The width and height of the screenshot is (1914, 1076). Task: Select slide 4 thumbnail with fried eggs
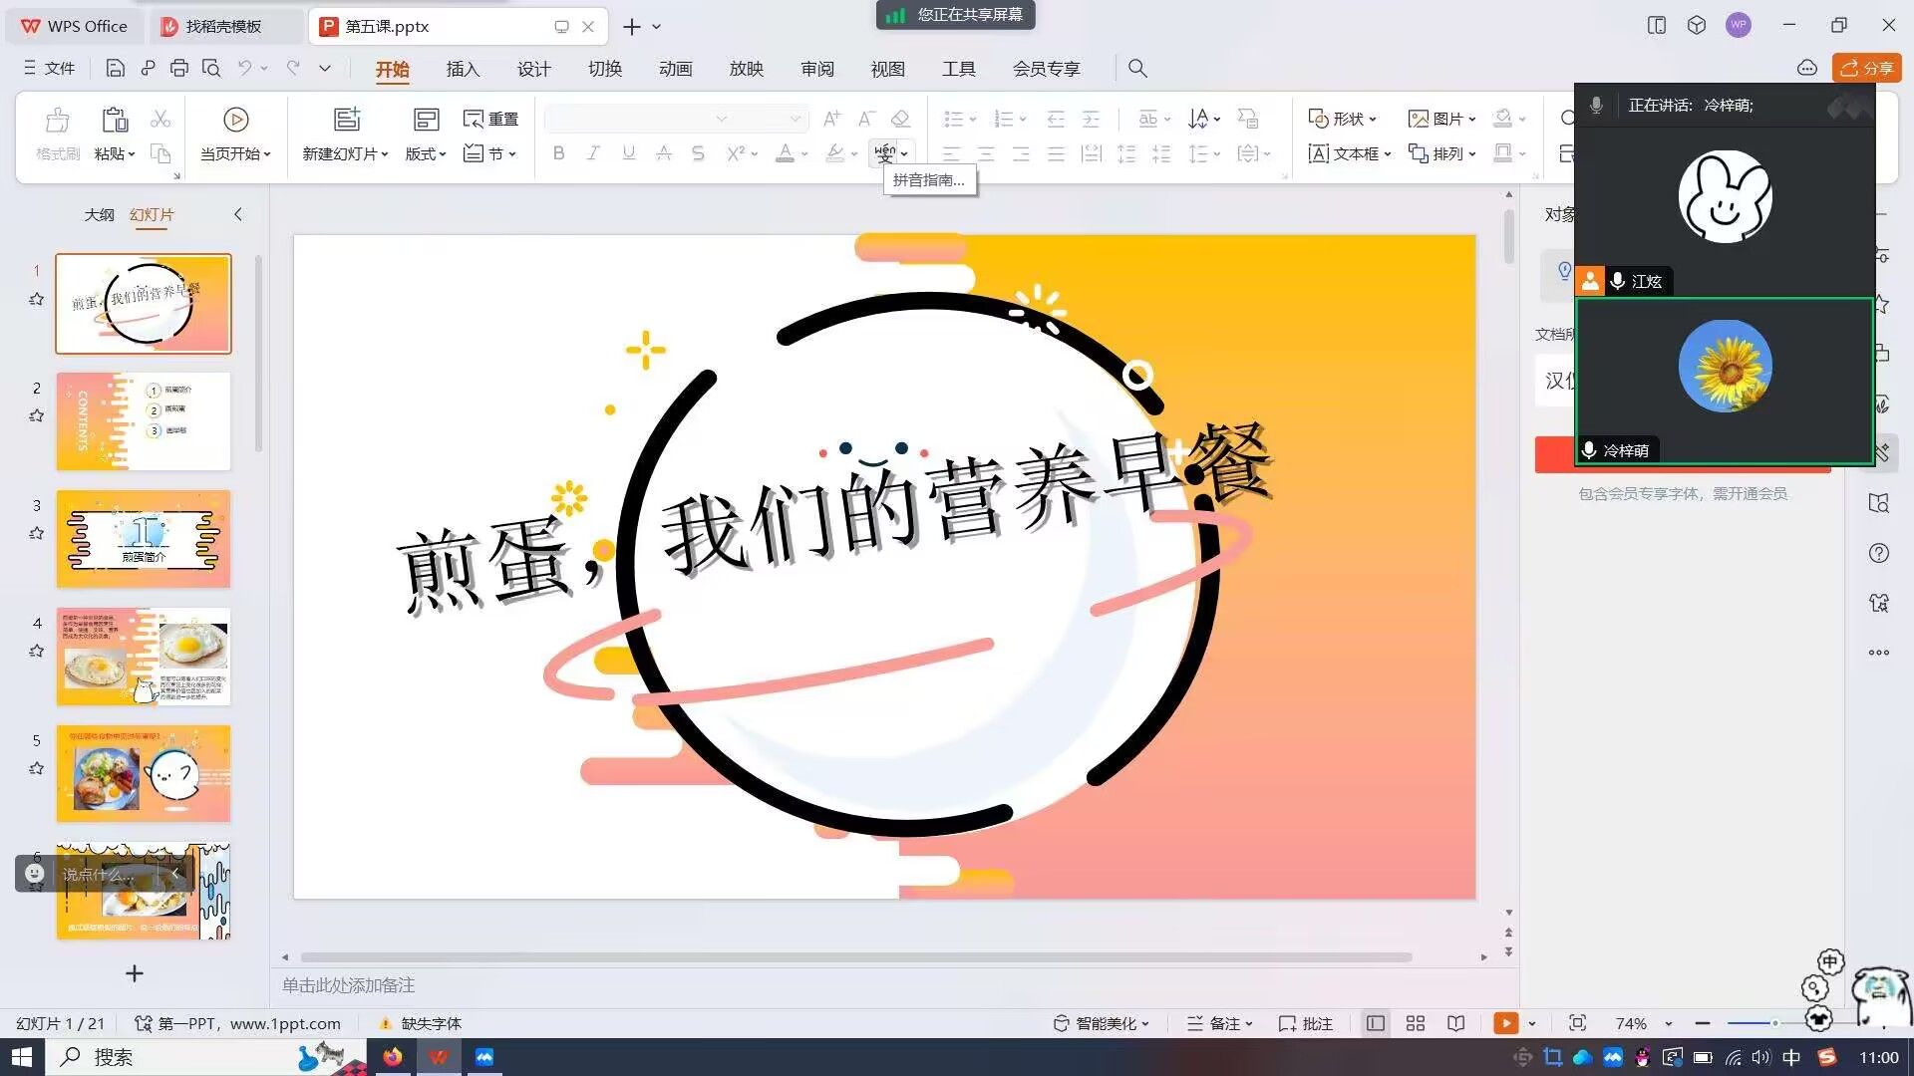(144, 657)
